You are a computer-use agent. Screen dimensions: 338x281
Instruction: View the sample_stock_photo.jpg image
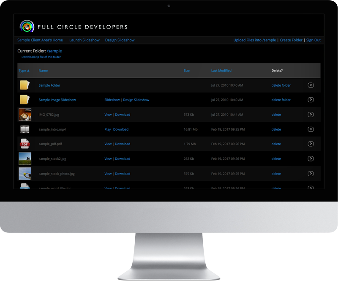[x=108, y=174]
